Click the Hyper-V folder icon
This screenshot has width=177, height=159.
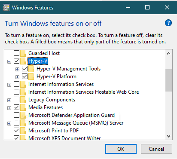tap(23, 61)
